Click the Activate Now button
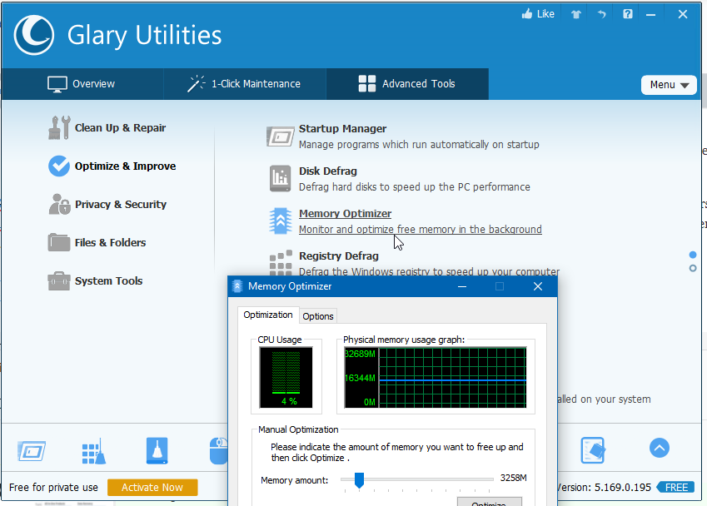 [152, 488]
